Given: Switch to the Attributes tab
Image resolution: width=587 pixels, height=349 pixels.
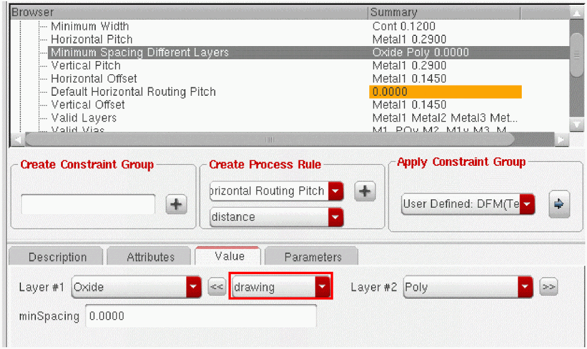Looking at the screenshot, I should coord(150,257).
